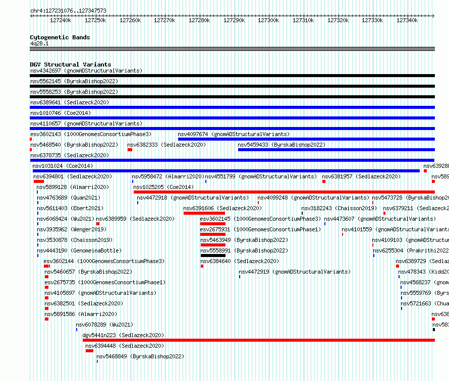Click the nsv1025205 Coe2014 label
Viewport: 449px width, 381px height.
coord(163,187)
